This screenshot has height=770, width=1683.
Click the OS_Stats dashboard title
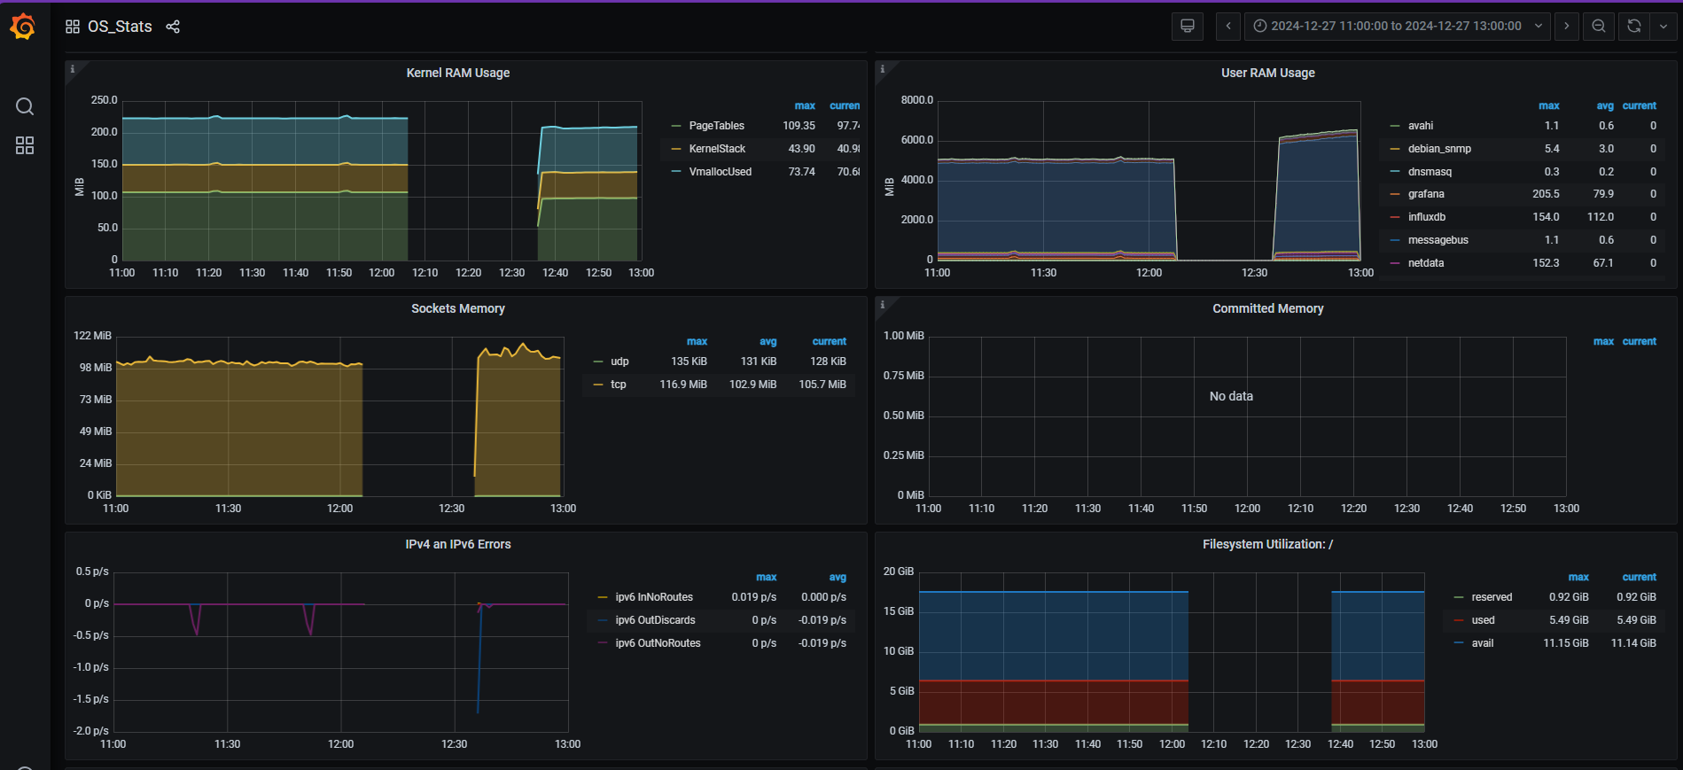point(120,27)
